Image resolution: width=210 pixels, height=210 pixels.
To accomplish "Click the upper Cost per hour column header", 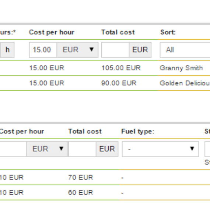I will click(52, 32).
